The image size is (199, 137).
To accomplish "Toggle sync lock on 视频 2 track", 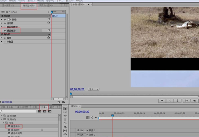I will point(82,135).
